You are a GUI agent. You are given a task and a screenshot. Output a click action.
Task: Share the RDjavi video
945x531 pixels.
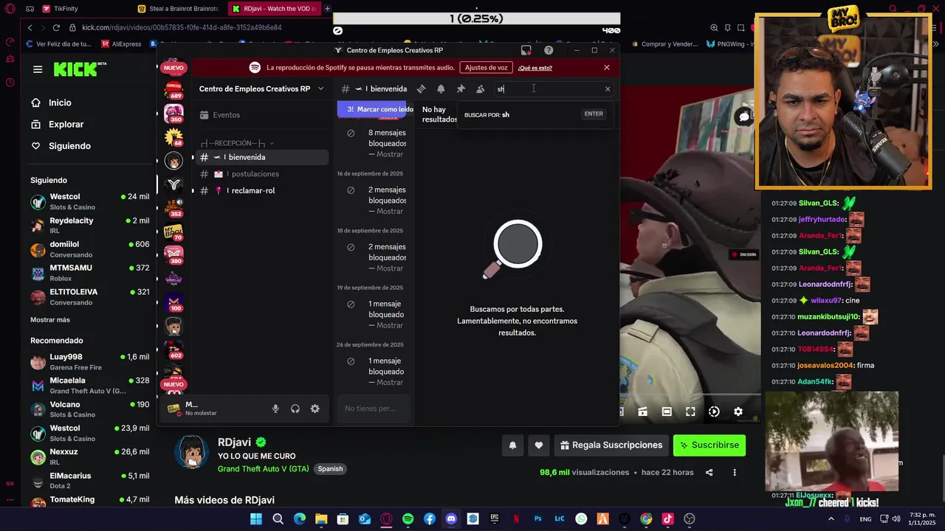[709, 472]
